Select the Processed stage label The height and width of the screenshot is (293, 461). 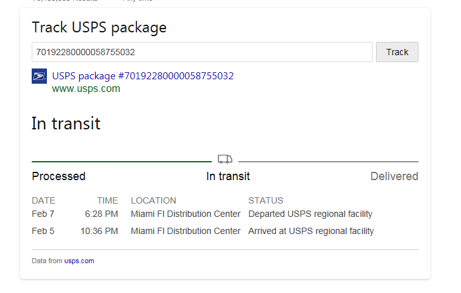pos(58,176)
